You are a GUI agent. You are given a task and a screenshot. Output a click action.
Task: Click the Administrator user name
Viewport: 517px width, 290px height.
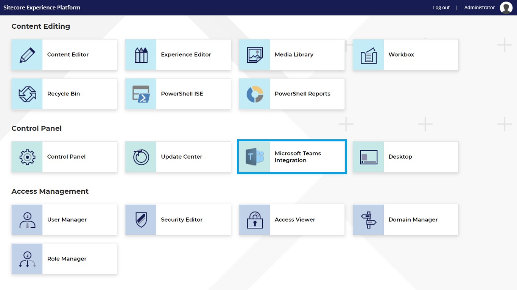[x=480, y=8]
